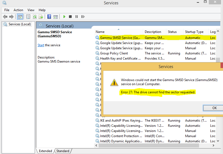Click gear icon of IKE and AuthIP row

coord(97,120)
